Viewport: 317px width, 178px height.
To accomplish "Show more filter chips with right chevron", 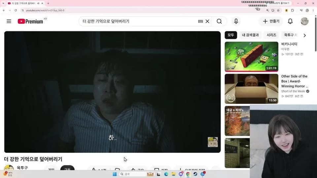I will [x=305, y=35].
